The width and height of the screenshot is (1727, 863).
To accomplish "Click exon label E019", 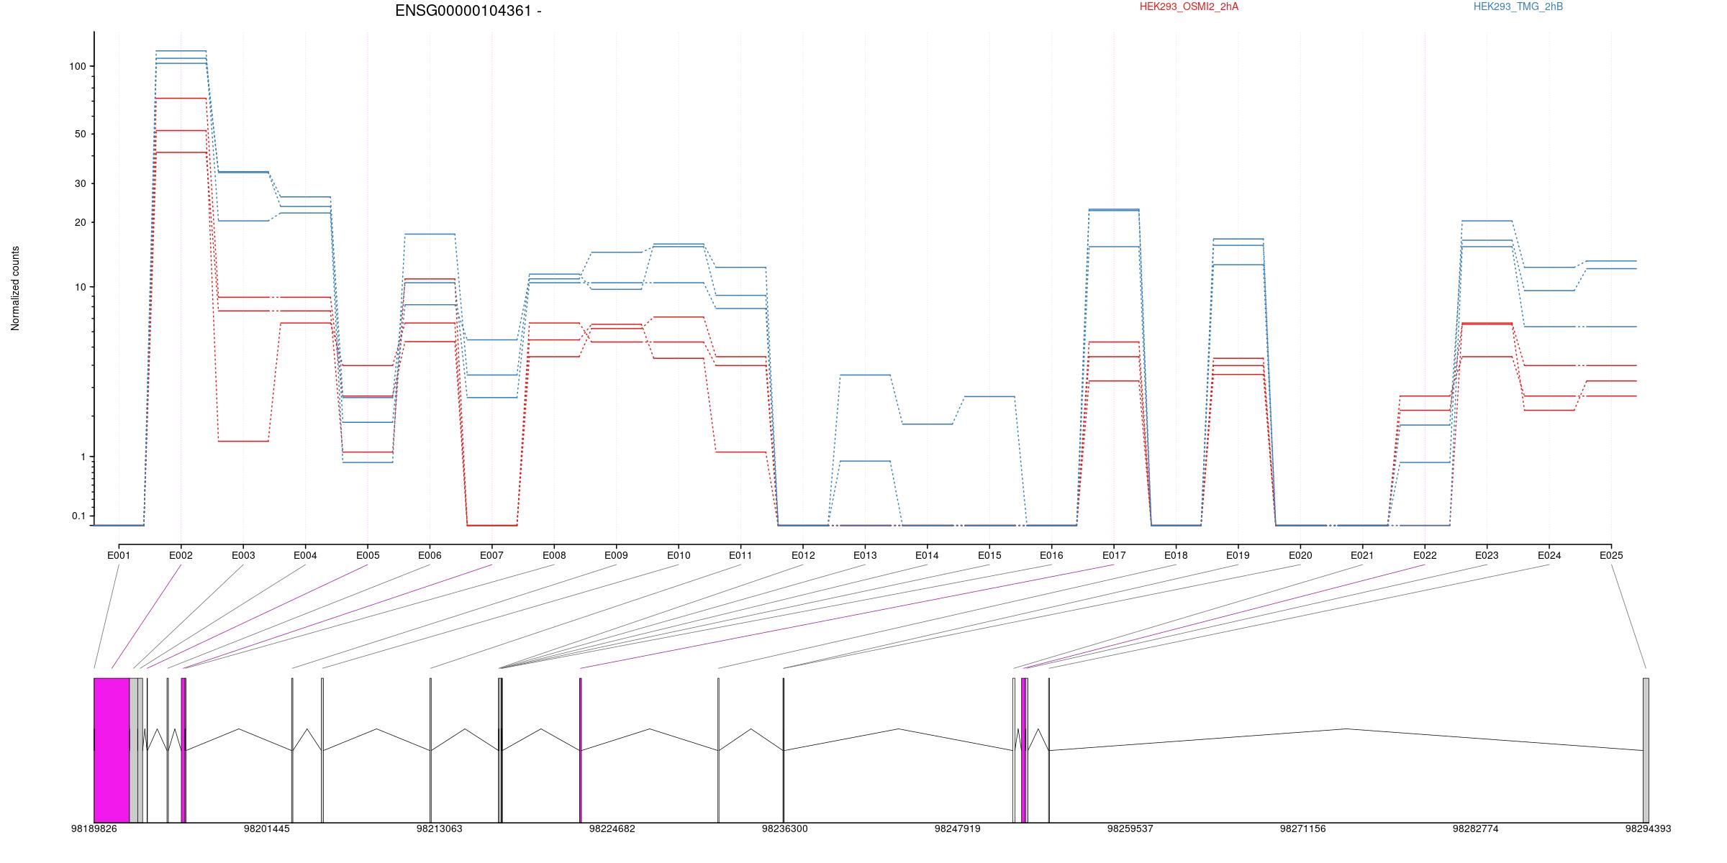I will pos(1238,555).
